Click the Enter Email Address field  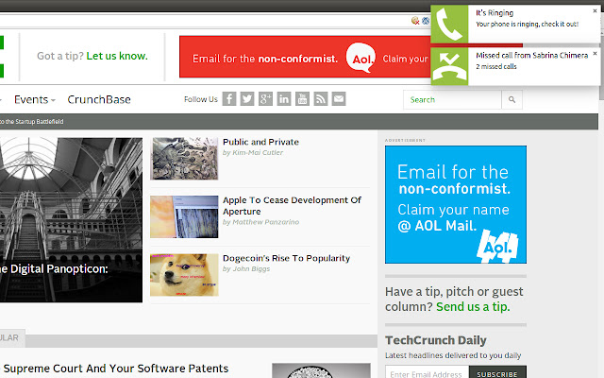(427, 374)
